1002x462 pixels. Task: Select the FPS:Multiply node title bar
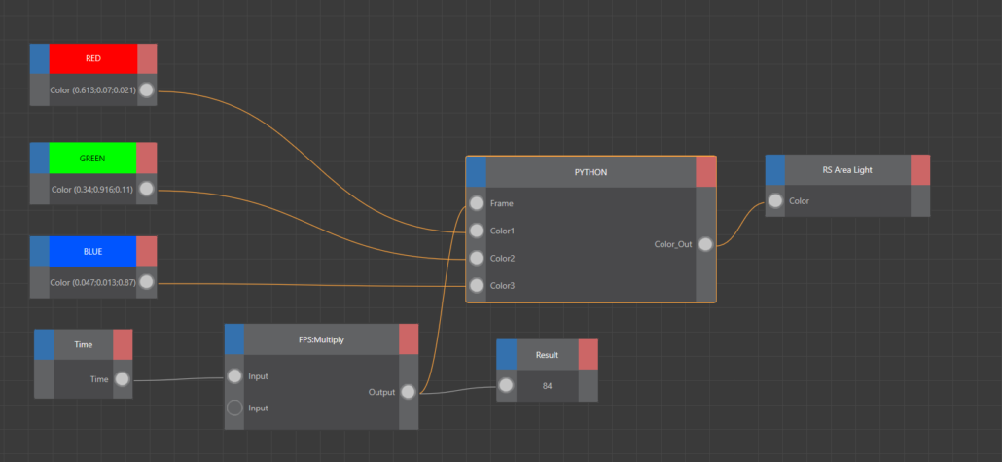pyautogui.click(x=321, y=340)
